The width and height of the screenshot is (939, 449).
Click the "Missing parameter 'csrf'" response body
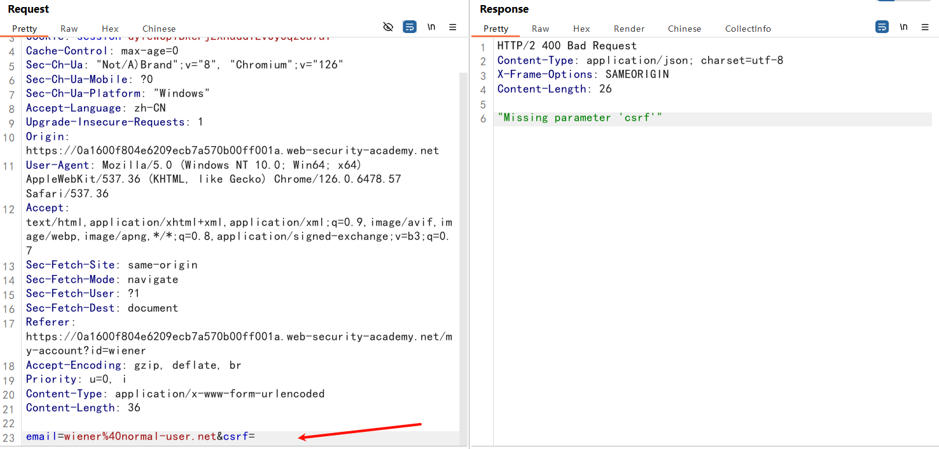coord(580,117)
